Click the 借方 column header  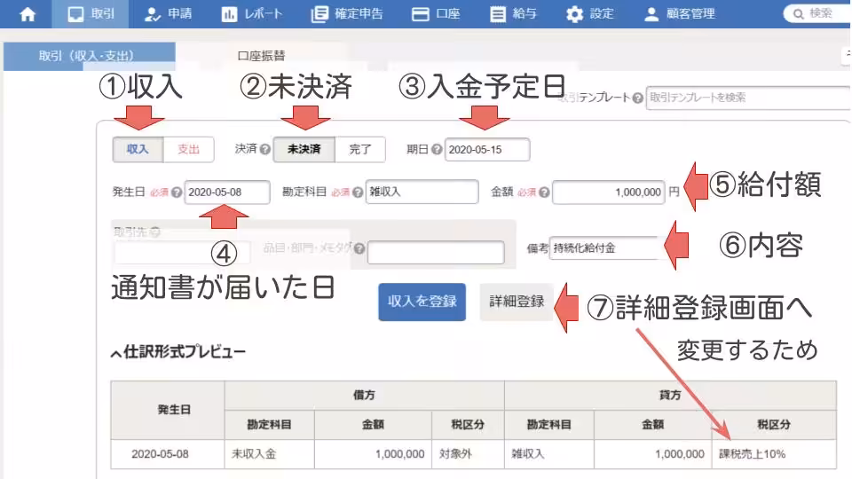tap(365, 396)
